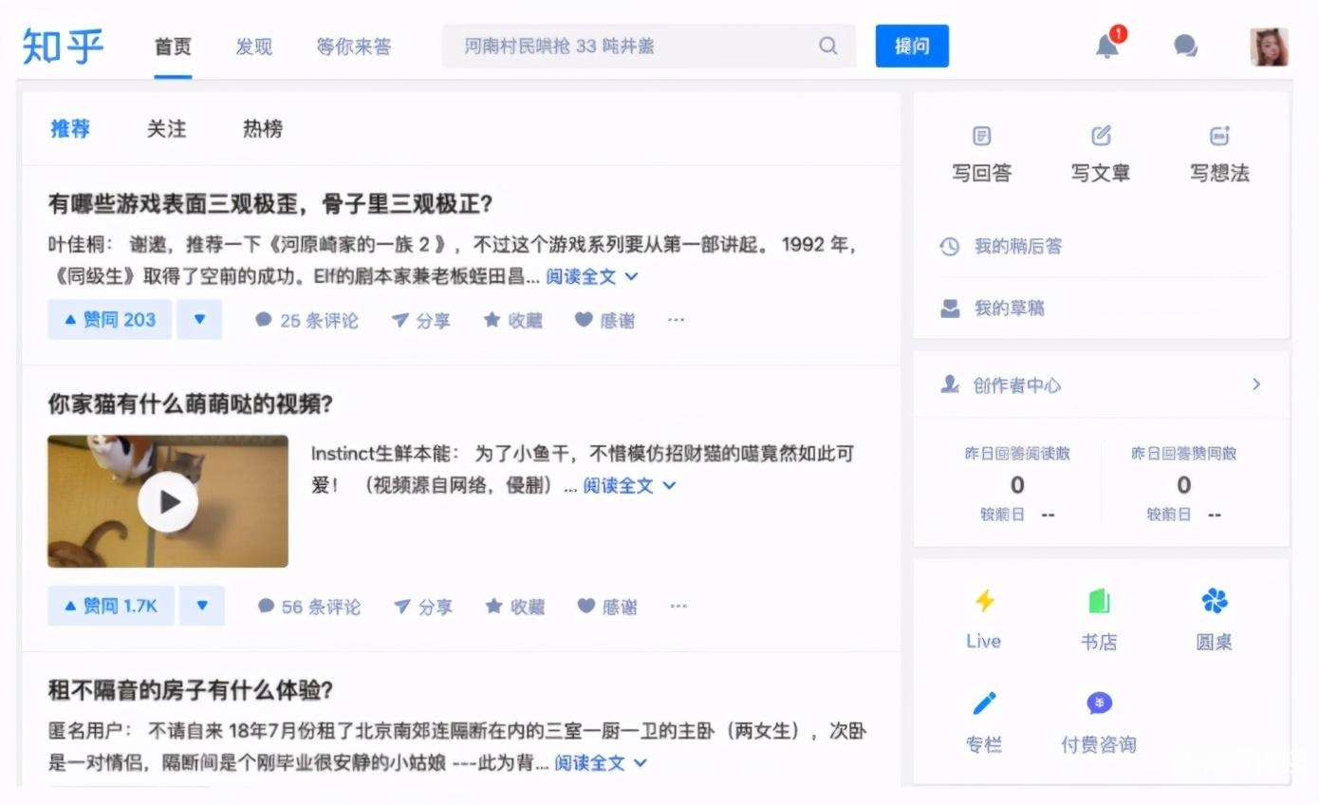1319x805 pixels.
Task: Click the search magnifier icon
Action: (828, 46)
